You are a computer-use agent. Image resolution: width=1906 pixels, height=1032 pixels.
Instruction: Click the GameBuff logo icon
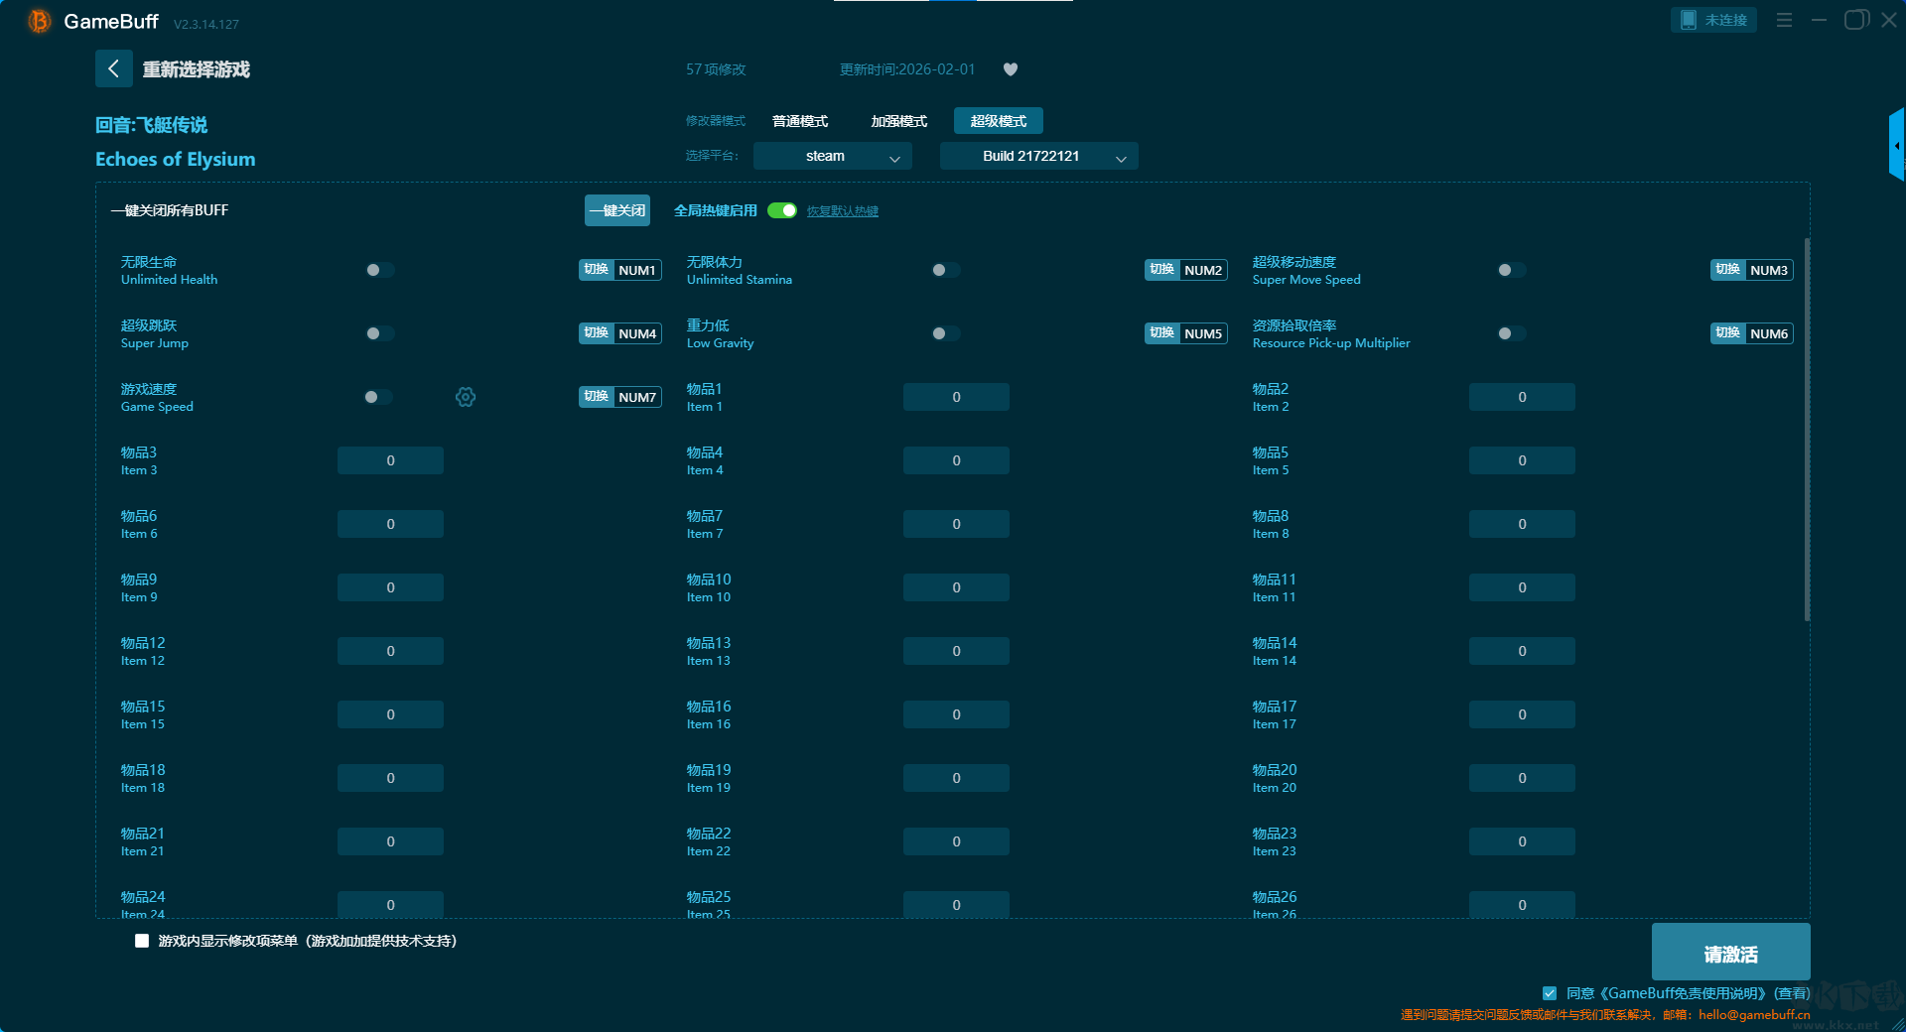click(x=40, y=21)
